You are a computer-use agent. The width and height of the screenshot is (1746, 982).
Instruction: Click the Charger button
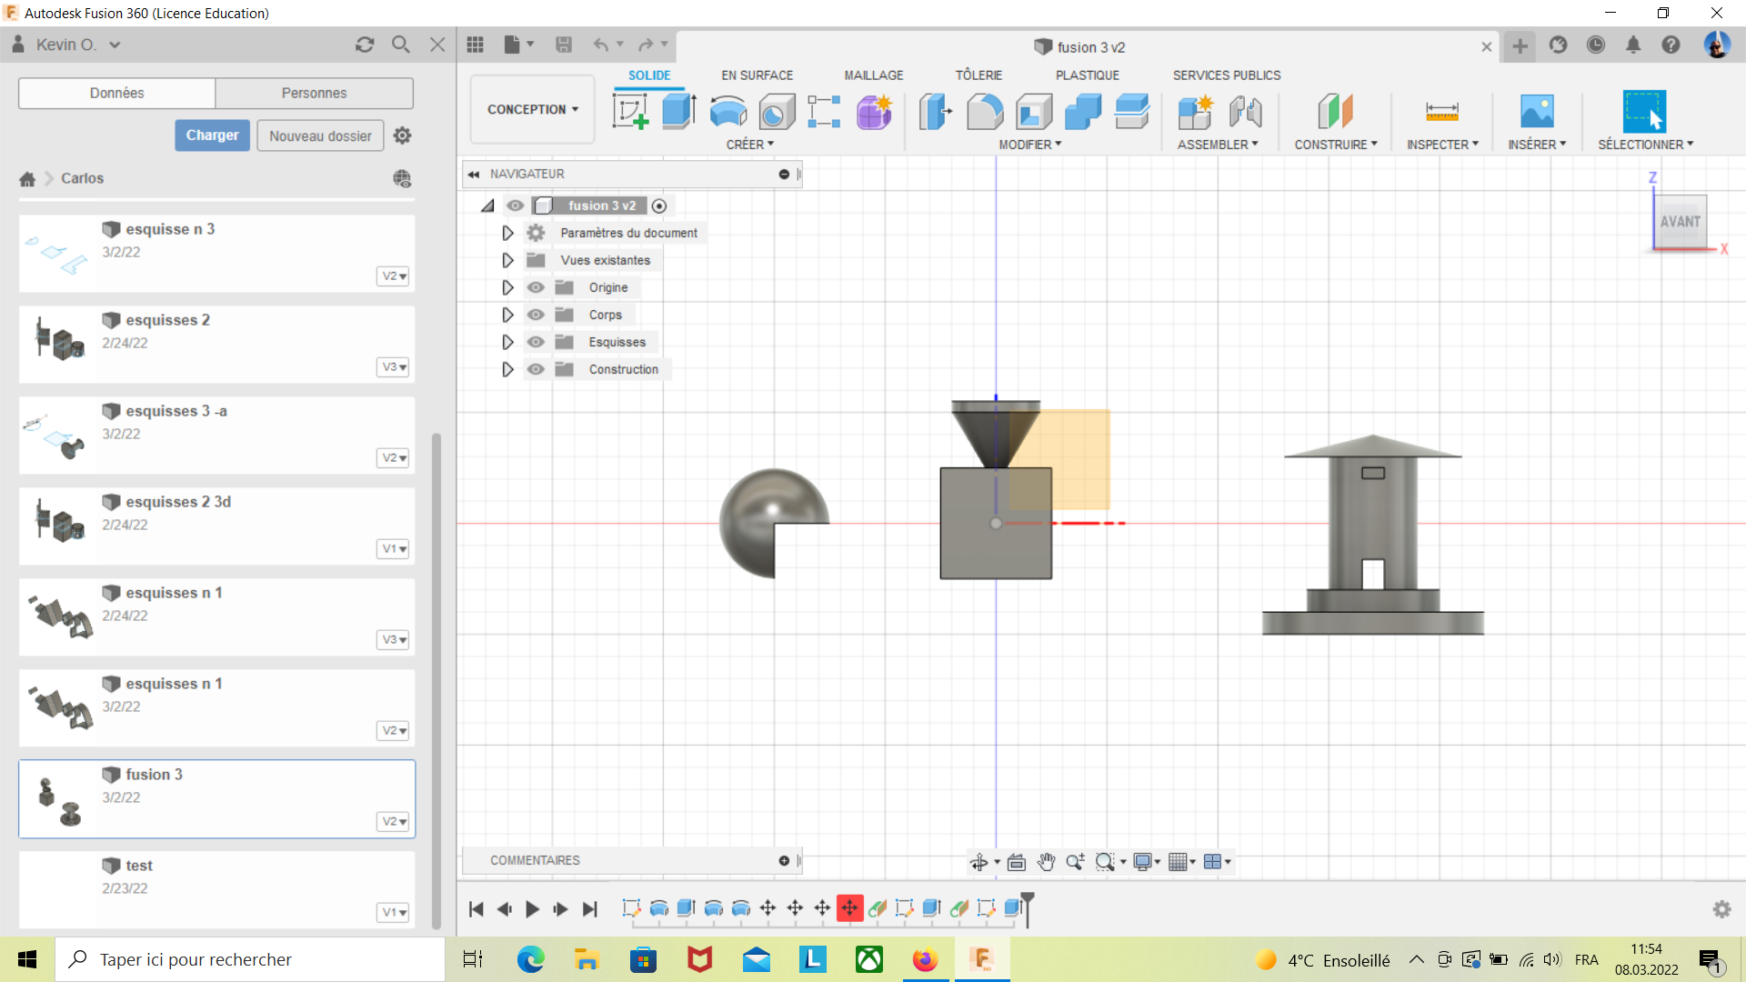212,135
